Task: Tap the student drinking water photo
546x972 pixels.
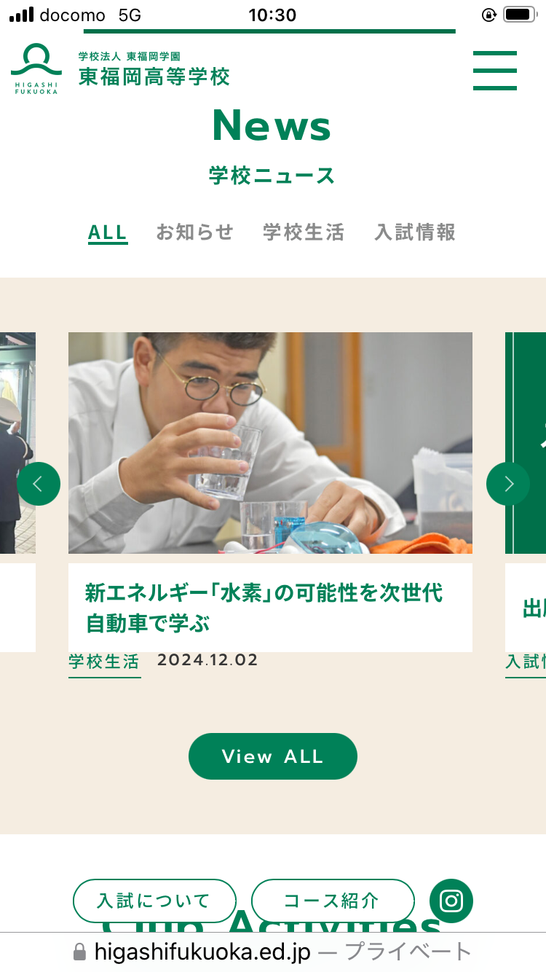Action: (270, 443)
